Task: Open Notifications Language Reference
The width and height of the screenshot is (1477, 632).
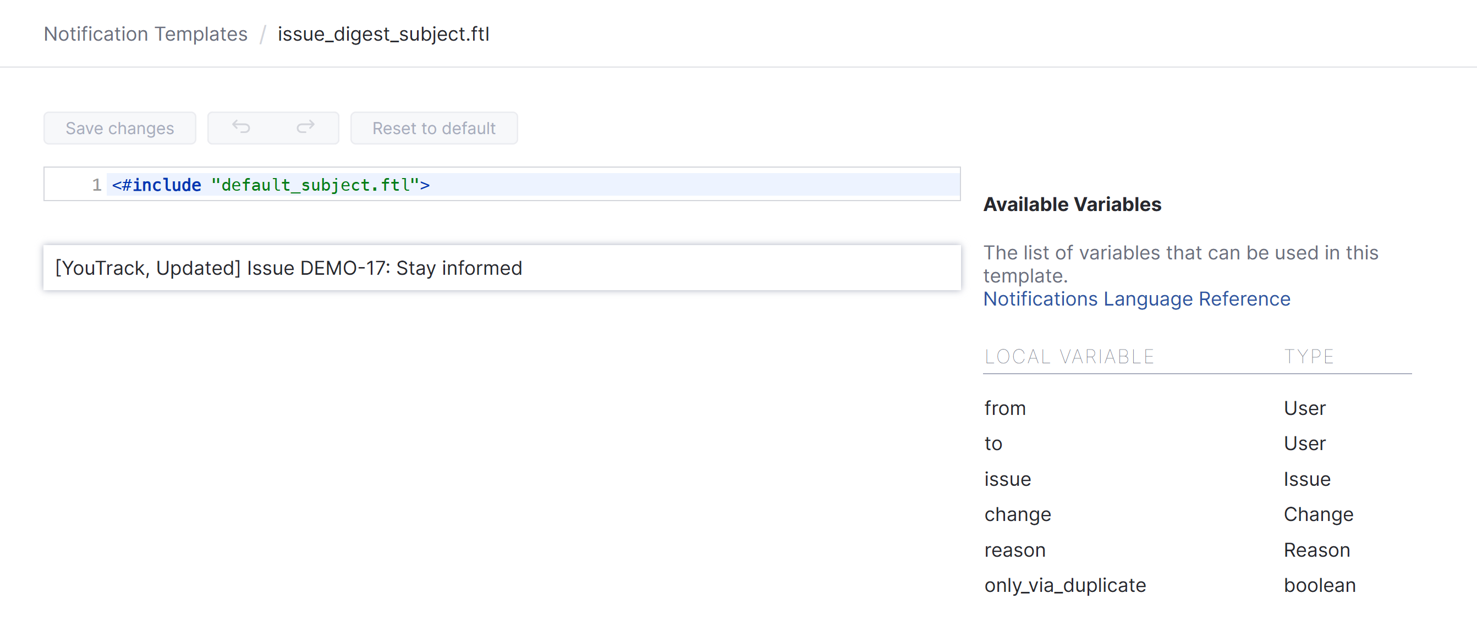Action: point(1137,298)
